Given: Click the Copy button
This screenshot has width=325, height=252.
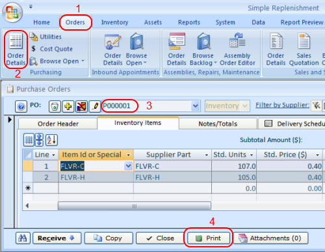Looking at the screenshot, I should coord(109,238).
